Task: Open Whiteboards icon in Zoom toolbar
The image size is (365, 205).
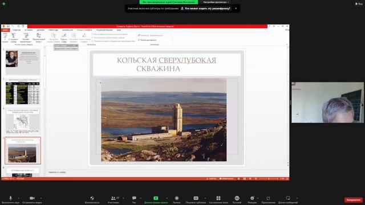Action: 288,198
